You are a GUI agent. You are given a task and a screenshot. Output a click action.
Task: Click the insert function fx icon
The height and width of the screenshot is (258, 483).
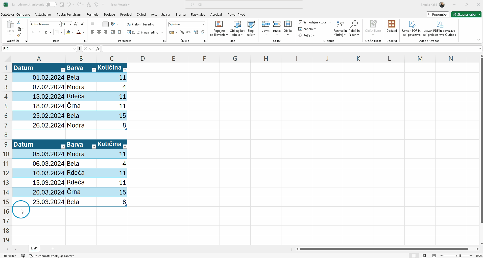coord(98,49)
